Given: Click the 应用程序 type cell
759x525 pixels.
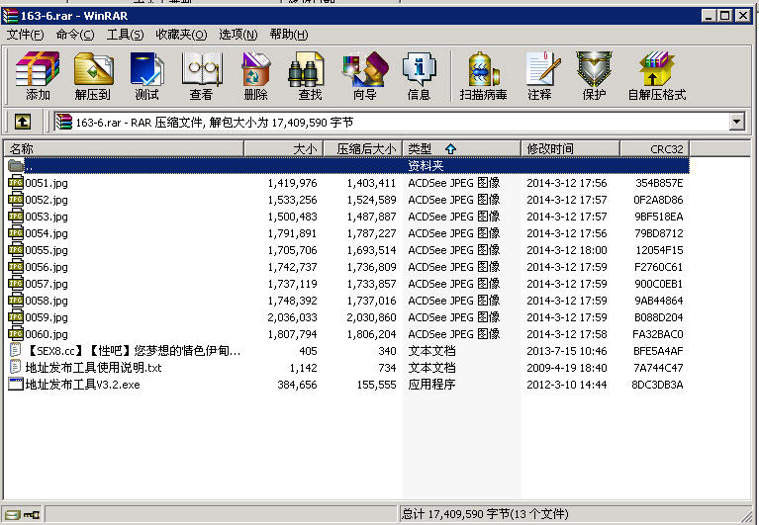Looking at the screenshot, I should pos(431,385).
